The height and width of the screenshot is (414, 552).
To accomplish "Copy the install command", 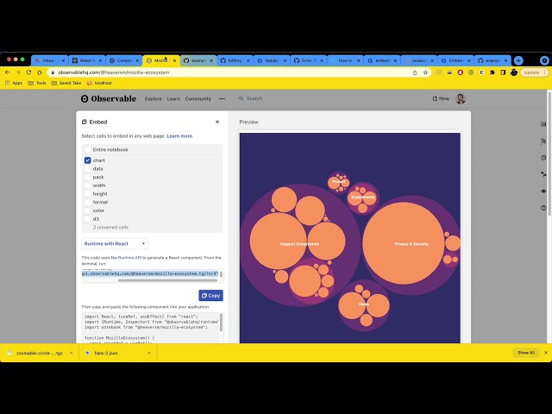I will pos(210,295).
